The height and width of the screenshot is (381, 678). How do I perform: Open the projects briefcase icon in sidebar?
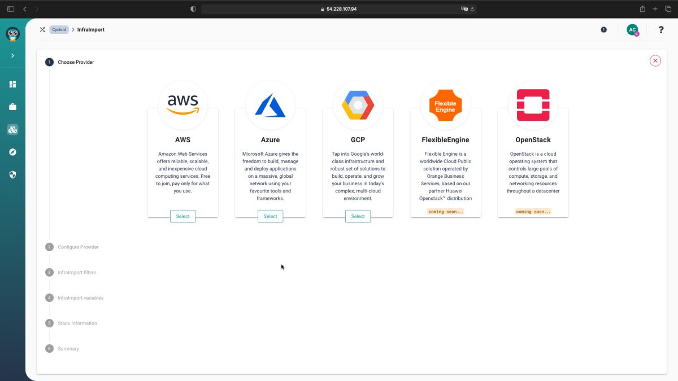[x=12, y=107]
